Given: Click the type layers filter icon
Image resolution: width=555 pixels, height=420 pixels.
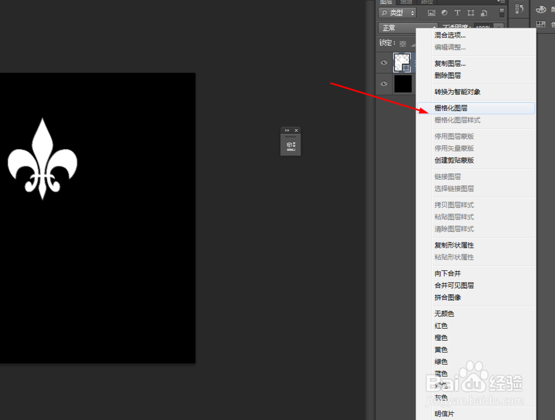Looking at the screenshot, I should (457, 12).
